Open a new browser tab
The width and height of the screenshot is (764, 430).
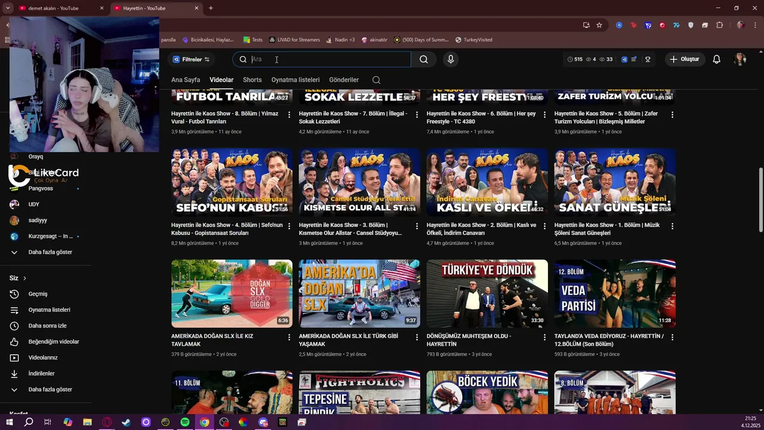[x=211, y=8]
